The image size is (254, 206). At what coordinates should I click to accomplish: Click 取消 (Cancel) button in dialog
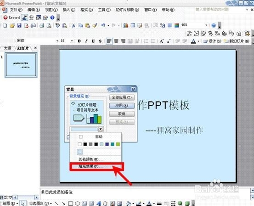pos(122,114)
